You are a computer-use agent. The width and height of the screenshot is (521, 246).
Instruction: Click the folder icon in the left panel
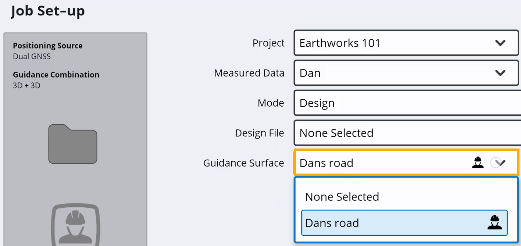click(x=73, y=144)
